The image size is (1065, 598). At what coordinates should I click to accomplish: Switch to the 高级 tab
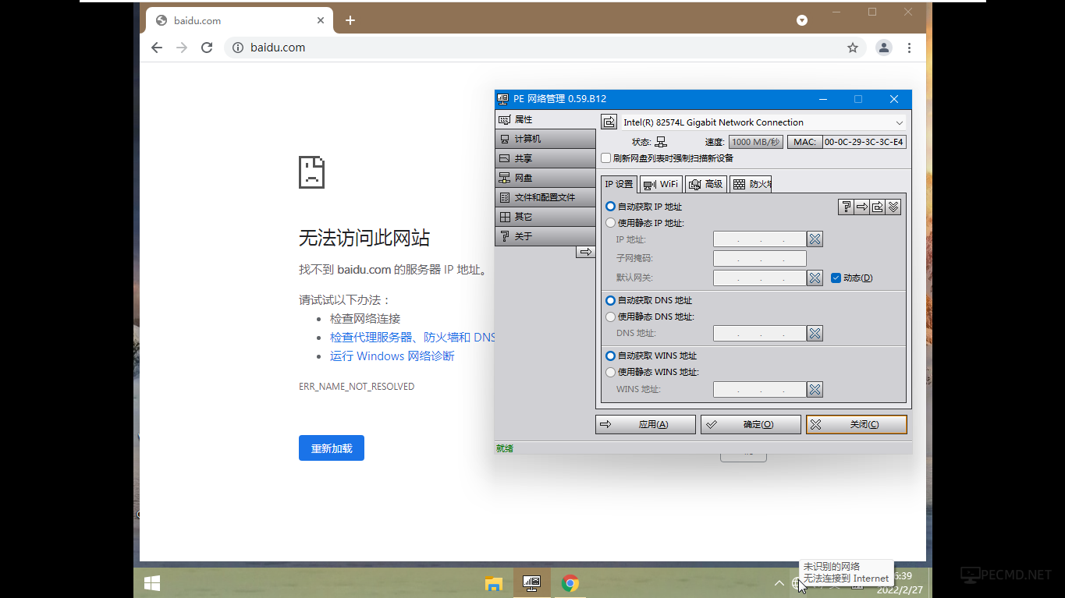pyautogui.click(x=706, y=184)
